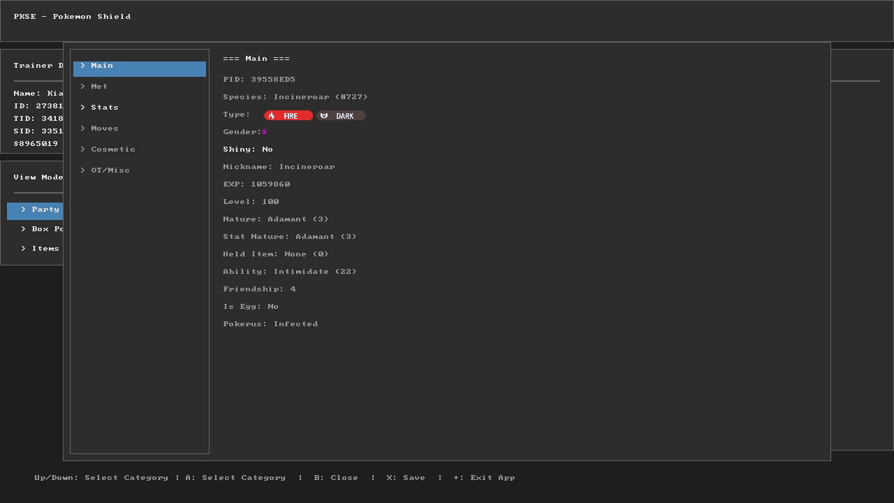The image size is (894, 503).
Task: Toggle the Is Egg: No field
Action: [251, 307]
